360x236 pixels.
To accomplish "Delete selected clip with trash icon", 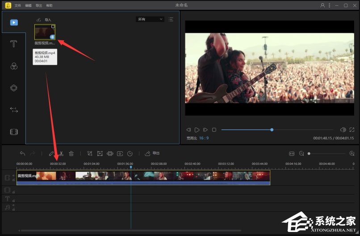I will tap(71, 153).
